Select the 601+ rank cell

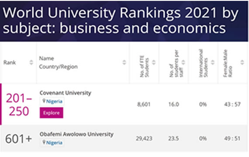tap(19, 139)
